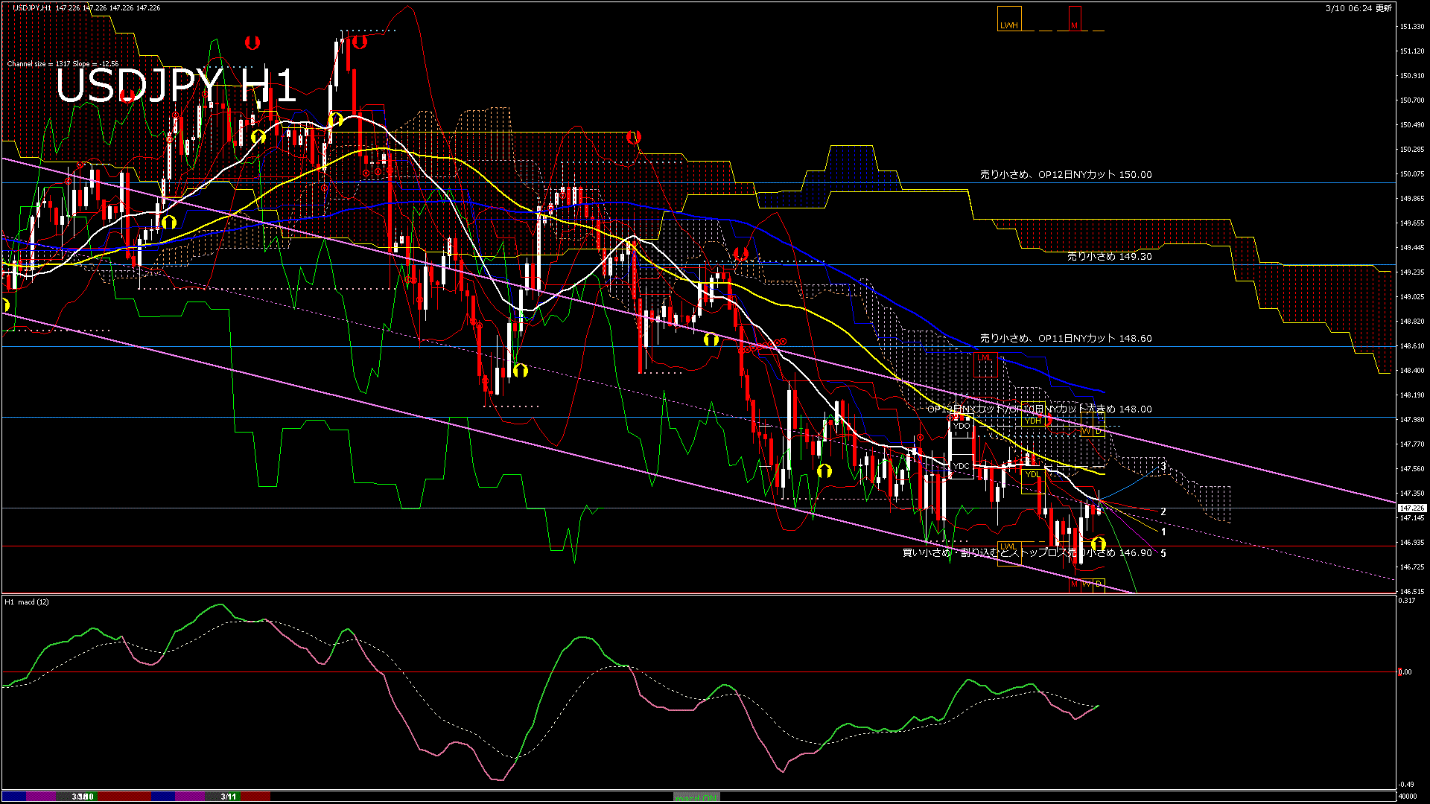Click forecast path label 1
Screen dimensions: 1430x804
pyautogui.click(x=1163, y=532)
